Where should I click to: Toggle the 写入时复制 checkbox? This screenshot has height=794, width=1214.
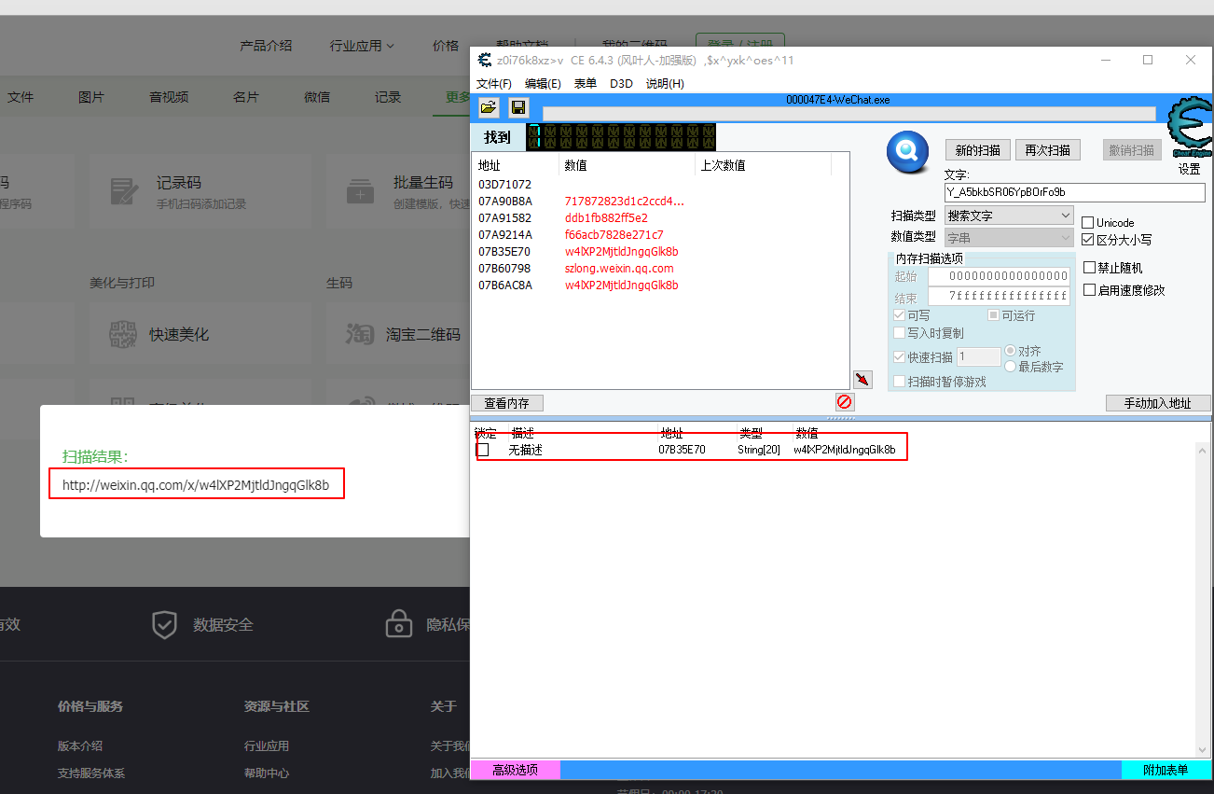click(x=900, y=333)
